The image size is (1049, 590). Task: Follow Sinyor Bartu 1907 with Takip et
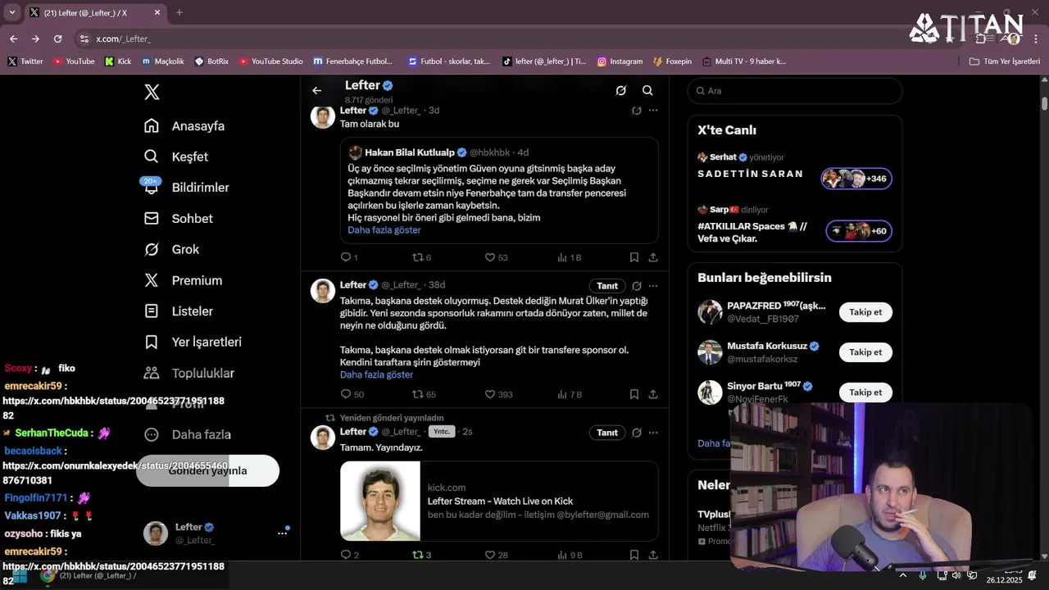tap(865, 393)
